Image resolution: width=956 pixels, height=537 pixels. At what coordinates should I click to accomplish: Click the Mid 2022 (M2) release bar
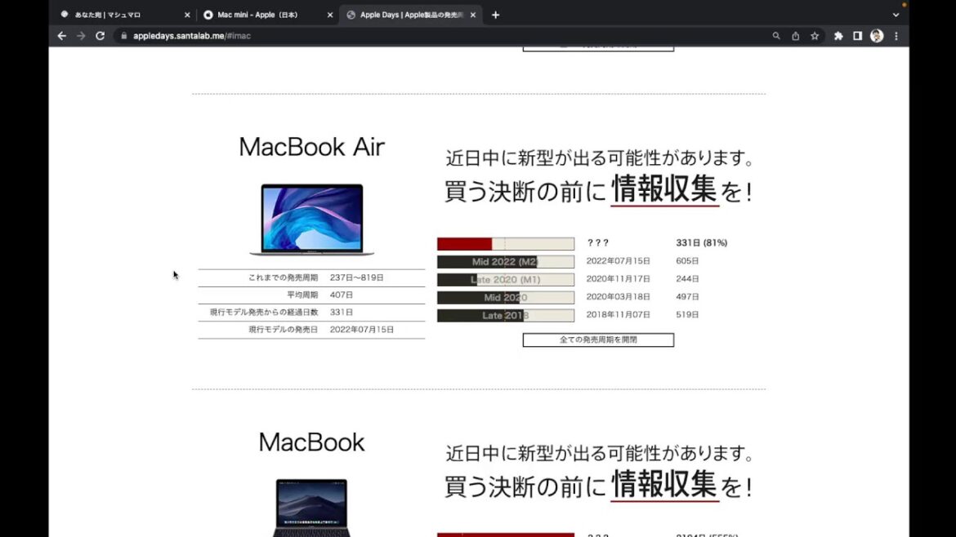[x=505, y=262]
